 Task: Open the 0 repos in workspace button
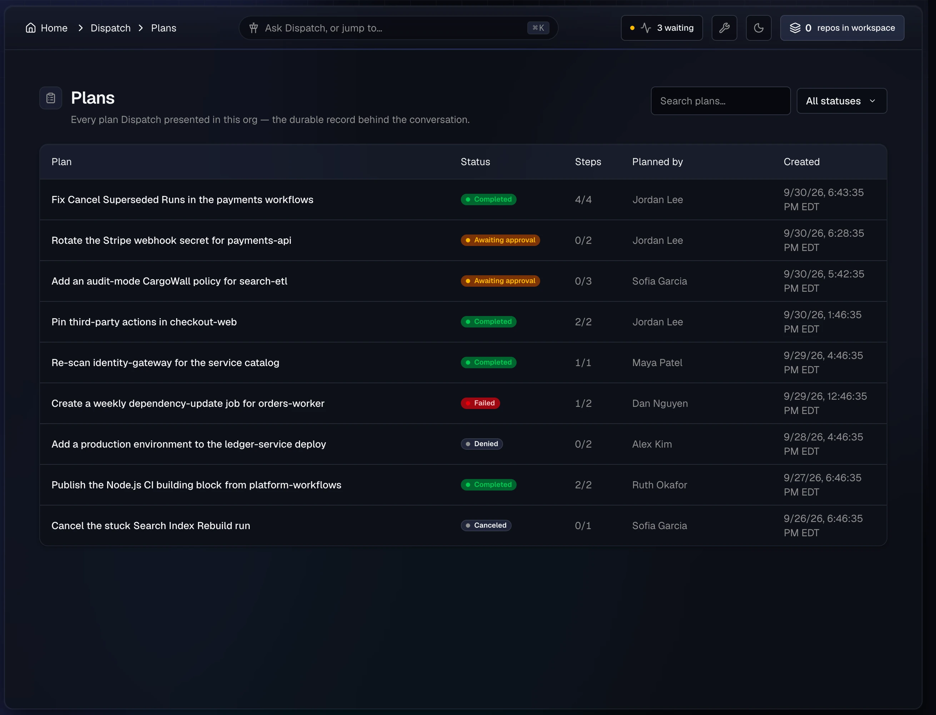pos(842,28)
